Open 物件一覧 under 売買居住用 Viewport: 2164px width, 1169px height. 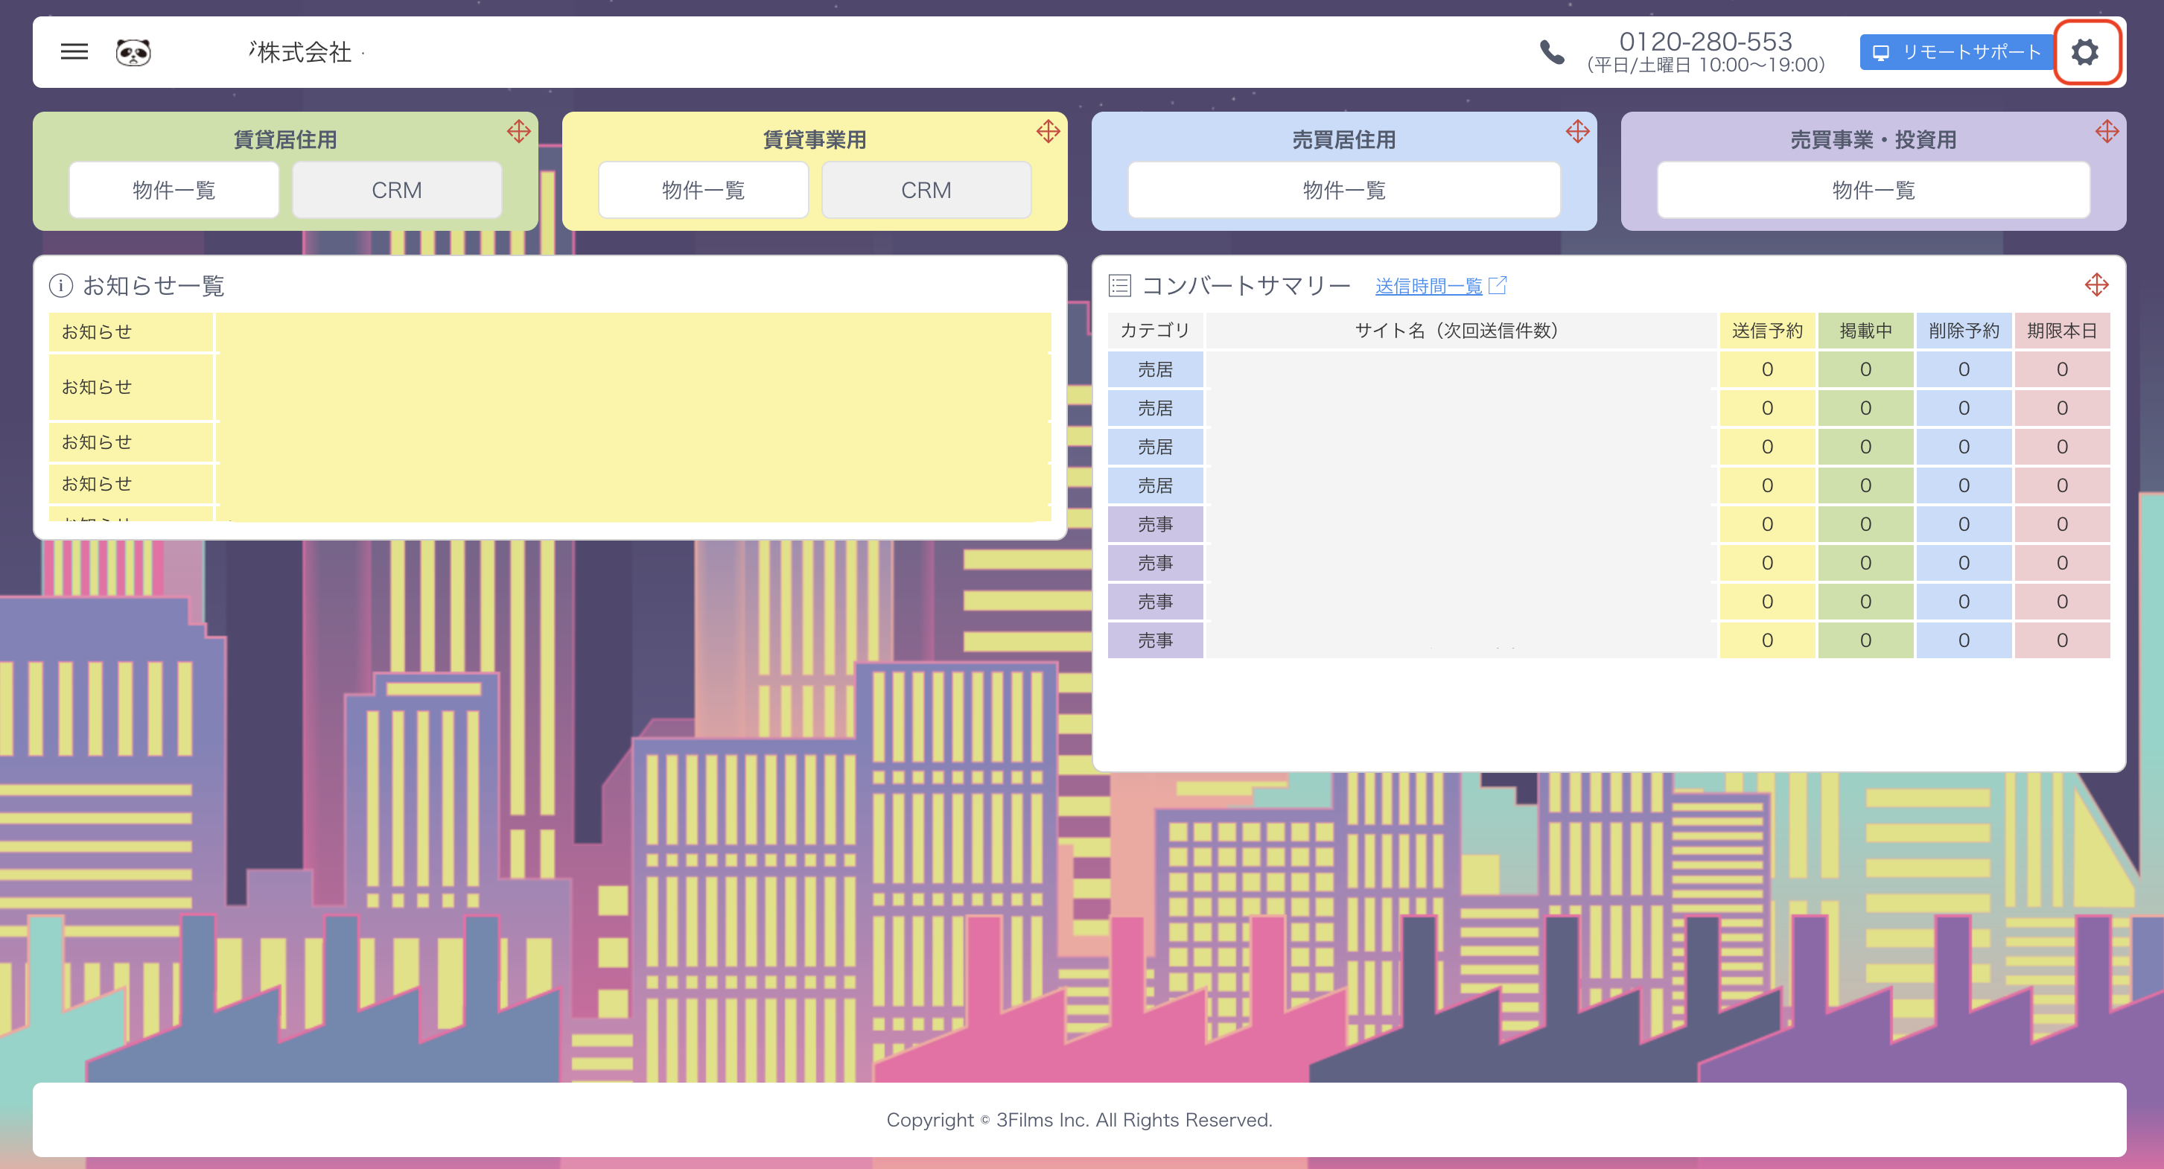pos(1343,190)
